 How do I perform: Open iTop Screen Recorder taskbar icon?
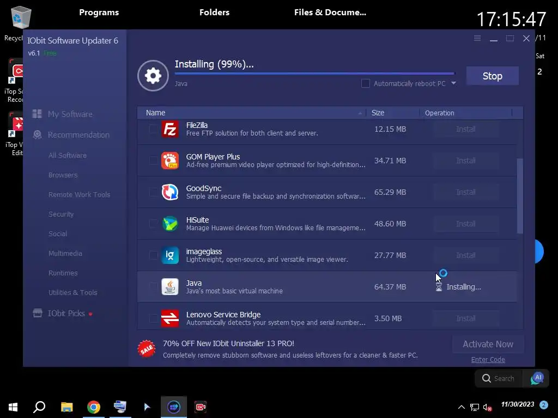click(x=201, y=407)
